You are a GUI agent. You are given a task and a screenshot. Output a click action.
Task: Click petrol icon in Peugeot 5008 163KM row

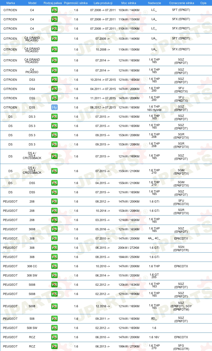(x=54, y=285)
